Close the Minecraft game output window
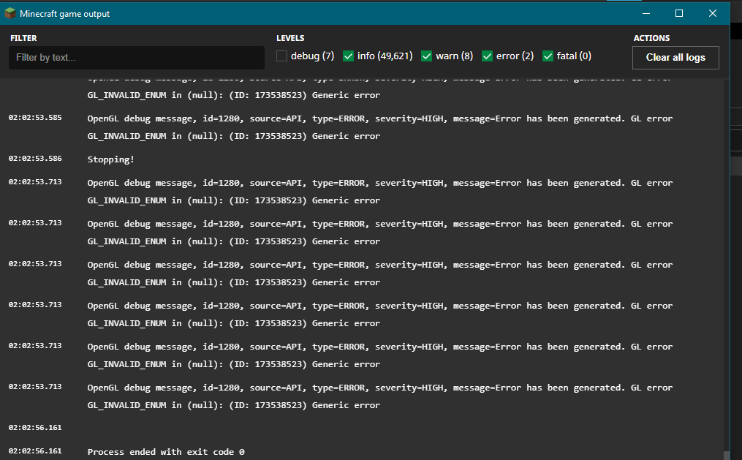Screen dimensions: 742x460 coord(713,13)
